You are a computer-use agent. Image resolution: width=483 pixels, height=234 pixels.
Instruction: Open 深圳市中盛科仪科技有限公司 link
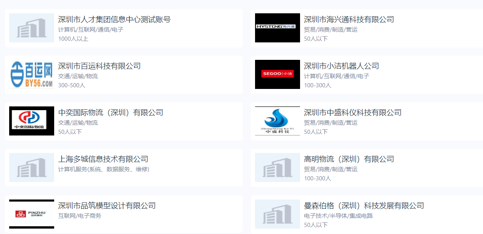[353, 113]
